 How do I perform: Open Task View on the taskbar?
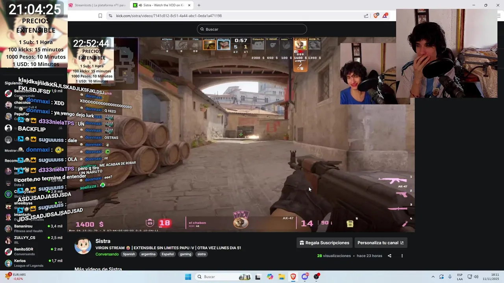(x=258, y=277)
